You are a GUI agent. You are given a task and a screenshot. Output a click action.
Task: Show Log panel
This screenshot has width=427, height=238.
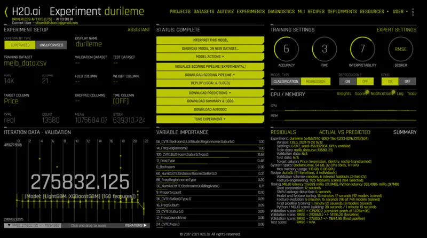click(x=400, y=94)
